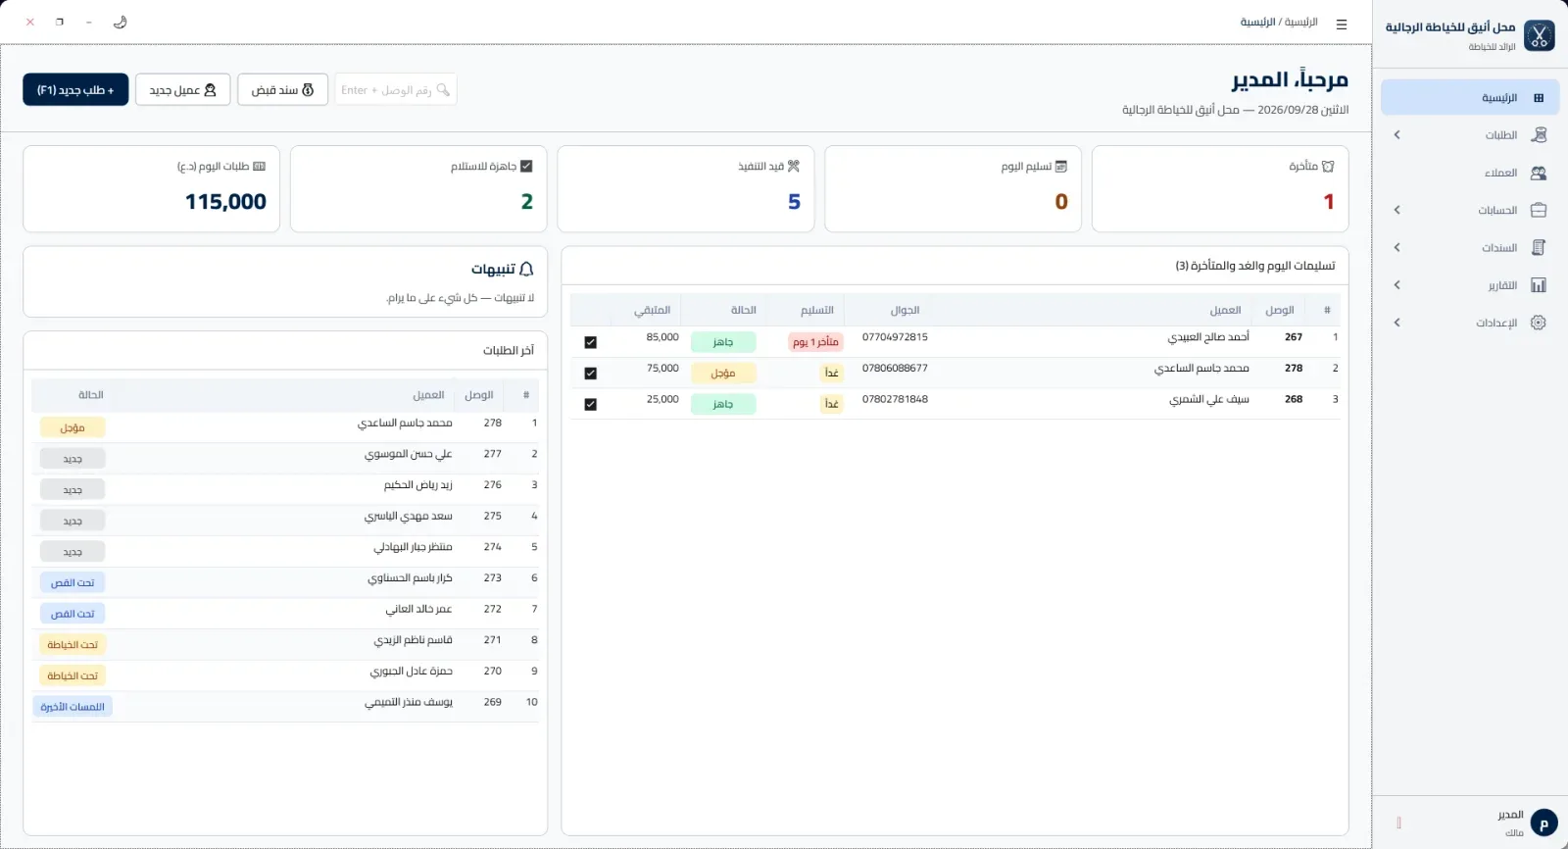Screen dimensions: 1568x849
Task: Expand the الإعدادات sidebar chevron
Action: coord(1397,323)
